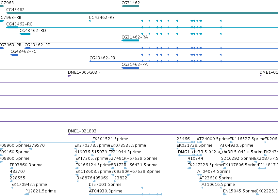Select the AT04034.5prime EST label
Image resolution: width=278 pixels, height=196 pixels.
tap(214, 172)
